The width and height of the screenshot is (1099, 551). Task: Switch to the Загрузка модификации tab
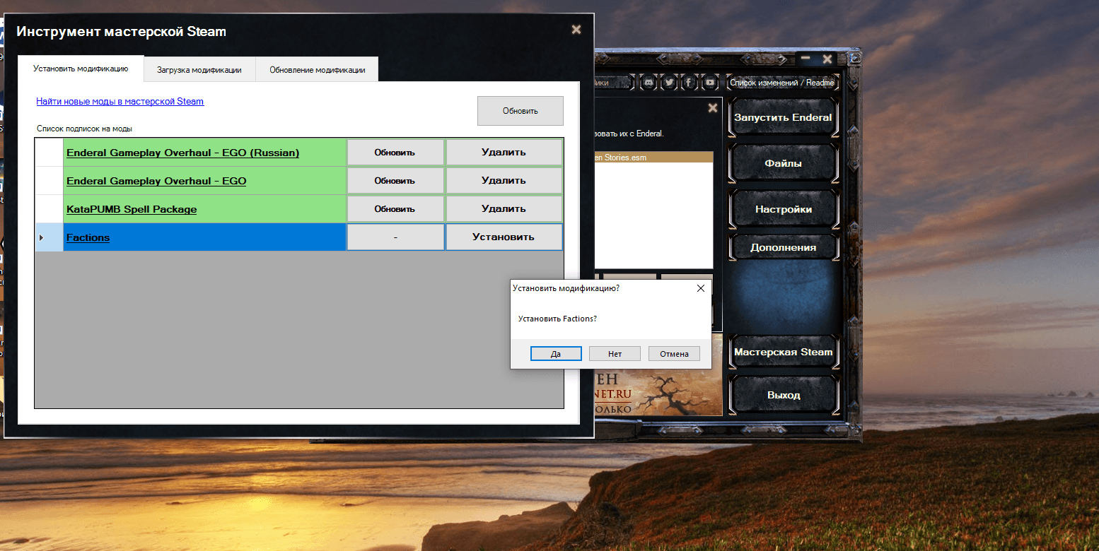click(x=199, y=70)
